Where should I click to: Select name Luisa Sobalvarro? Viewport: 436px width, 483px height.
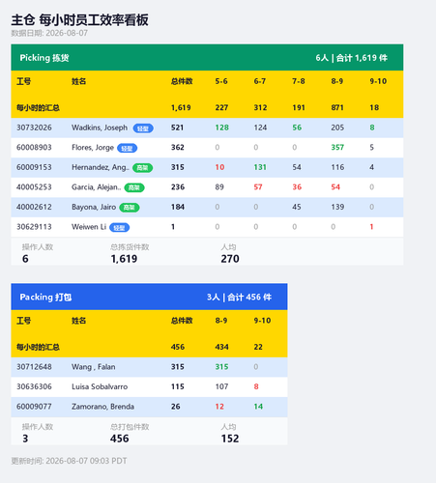[100, 386]
